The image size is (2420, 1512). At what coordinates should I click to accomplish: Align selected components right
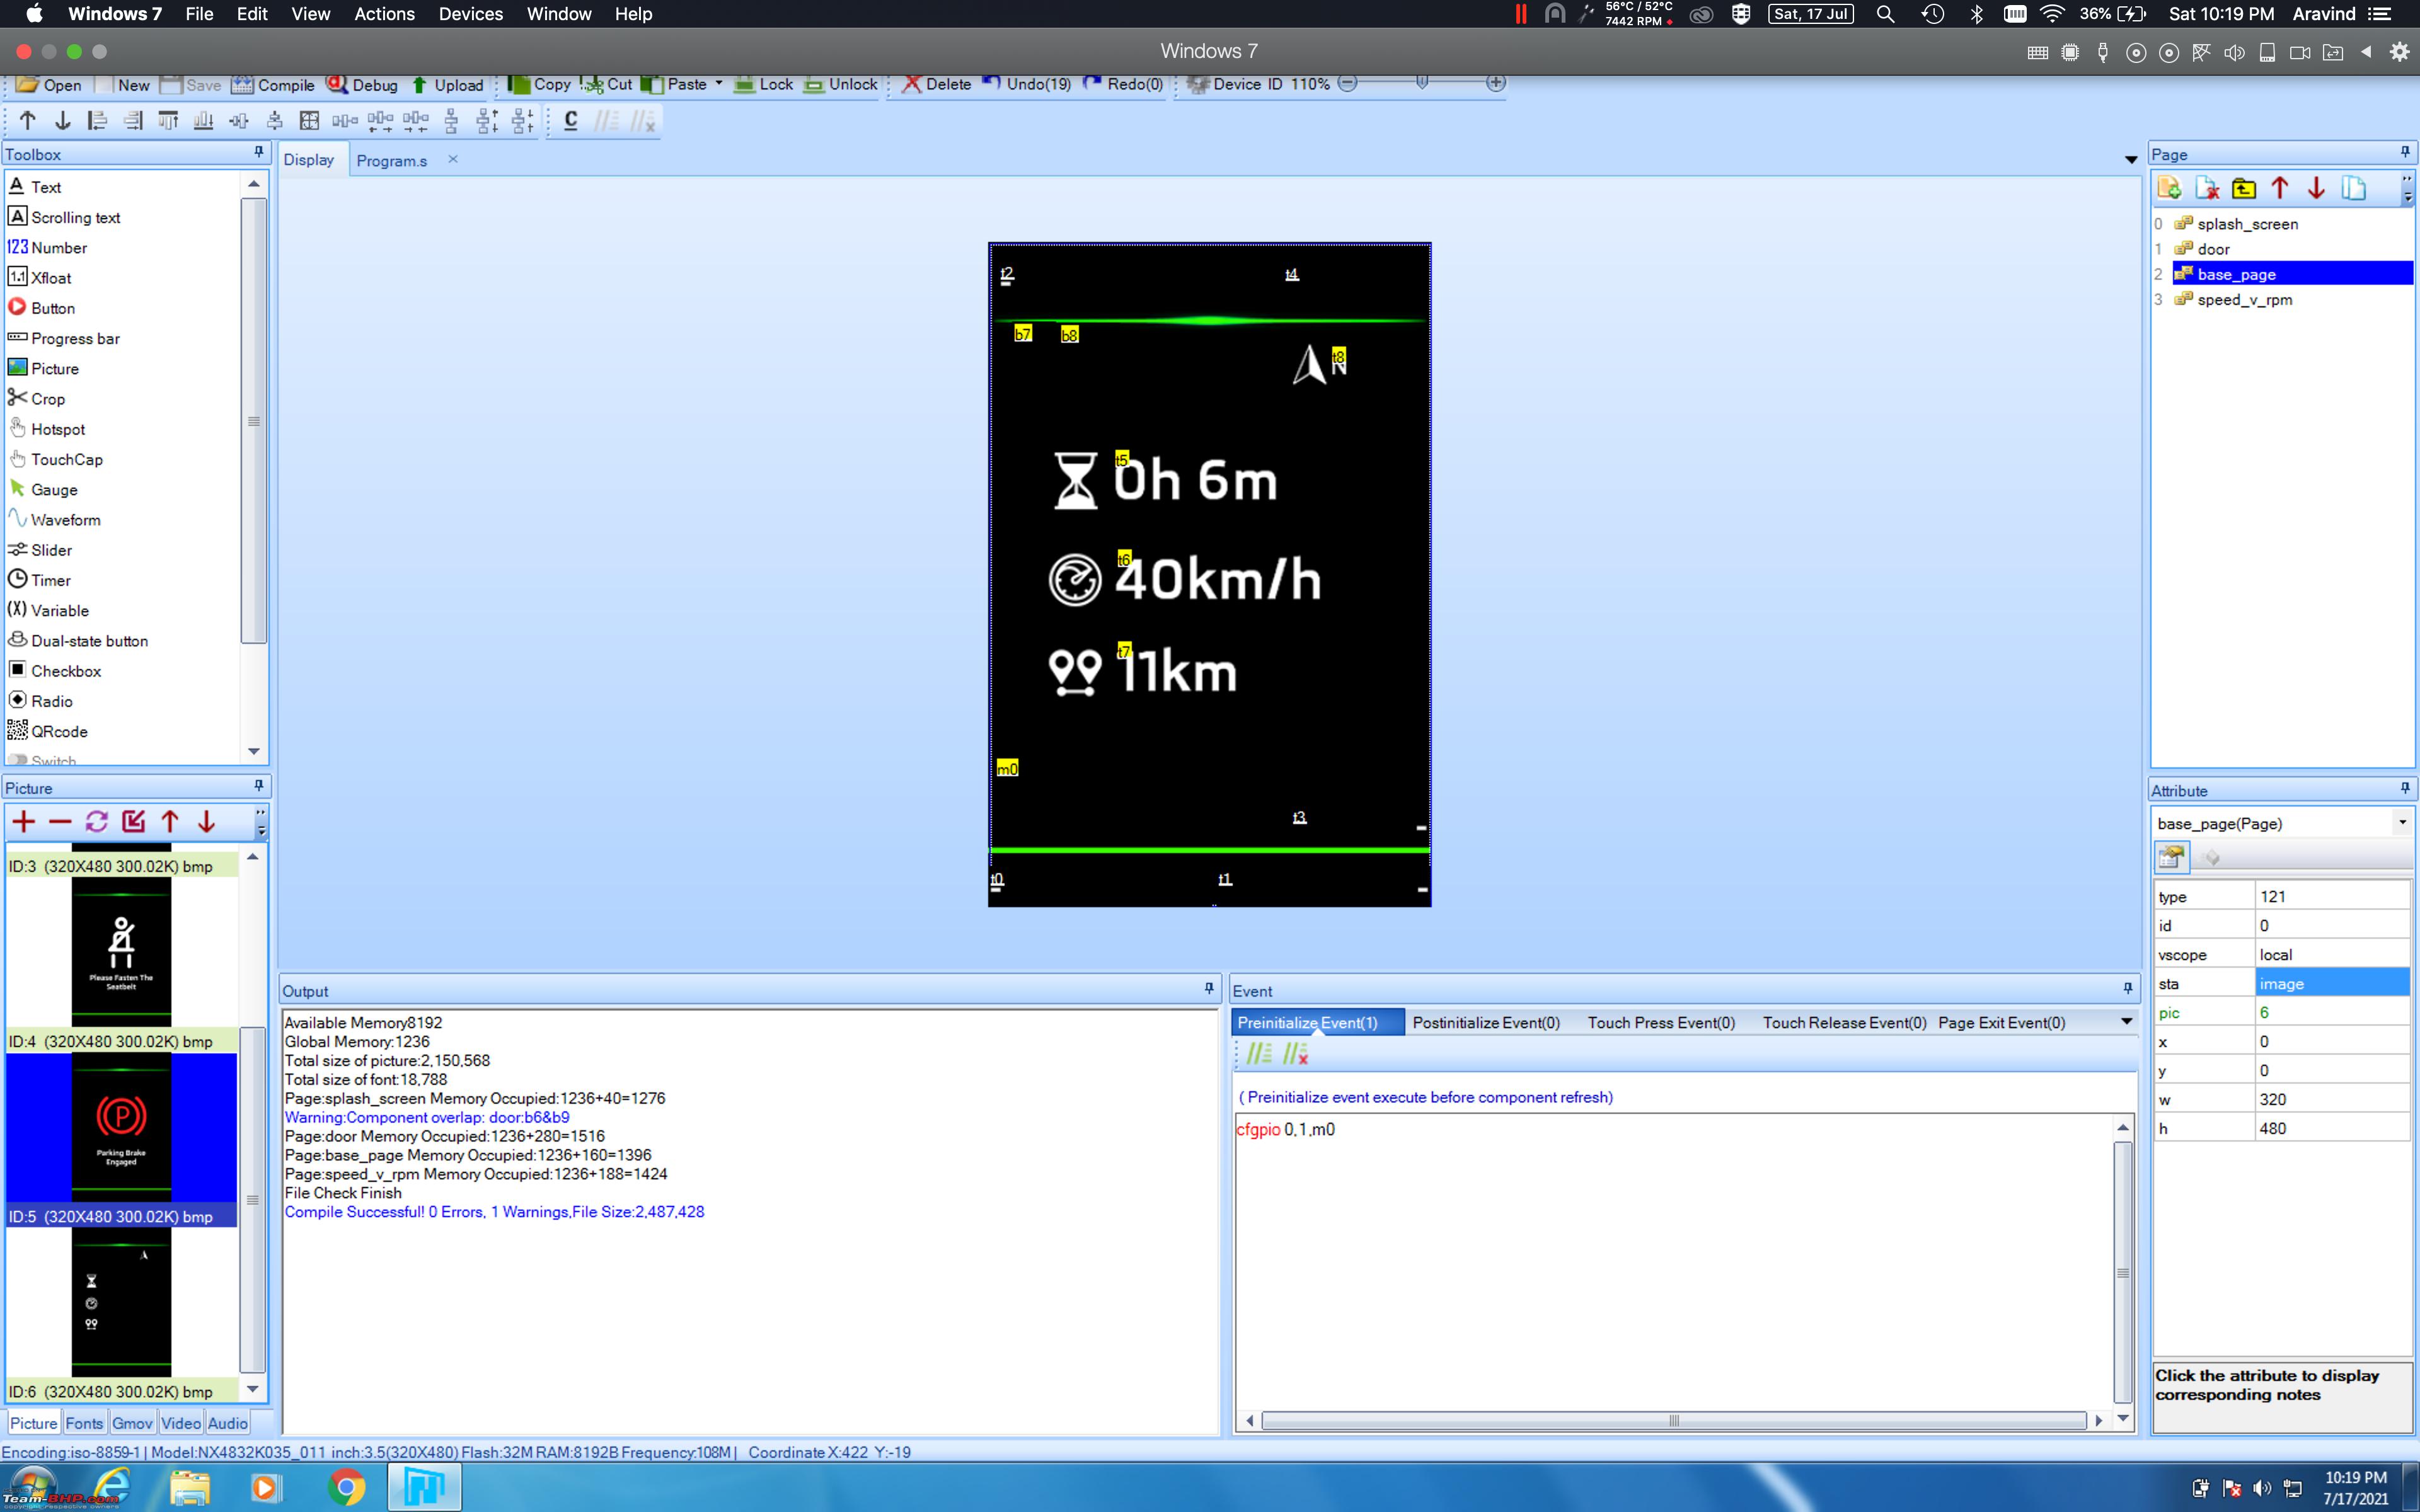click(133, 121)
